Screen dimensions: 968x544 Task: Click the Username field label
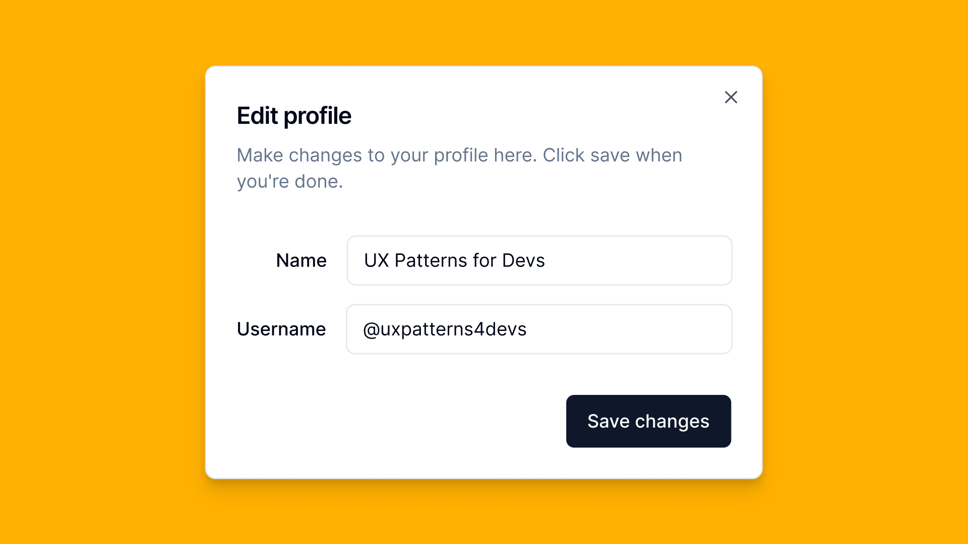coord(281,329)
